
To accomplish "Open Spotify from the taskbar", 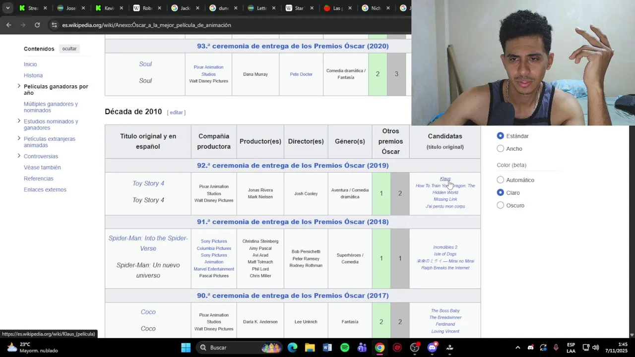I will pyautogui.click(x=345, y=348).
